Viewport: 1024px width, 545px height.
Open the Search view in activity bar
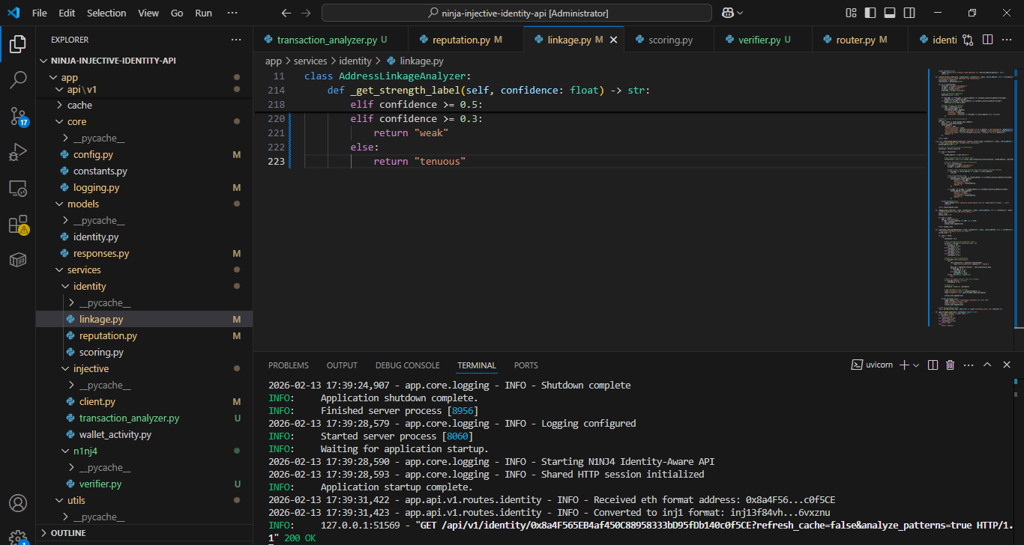pyautogui.click(x=18, y=80)
